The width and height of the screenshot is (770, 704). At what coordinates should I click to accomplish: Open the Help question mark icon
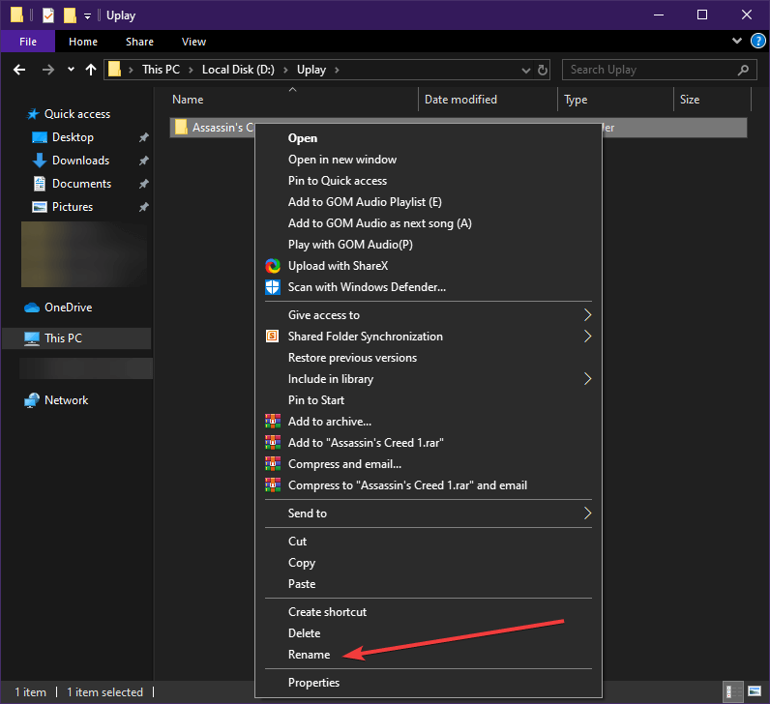coord(757,41)
